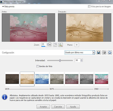Click the Cancelar button
Viewport: 113px width, 111px height.
click(58, 107)
